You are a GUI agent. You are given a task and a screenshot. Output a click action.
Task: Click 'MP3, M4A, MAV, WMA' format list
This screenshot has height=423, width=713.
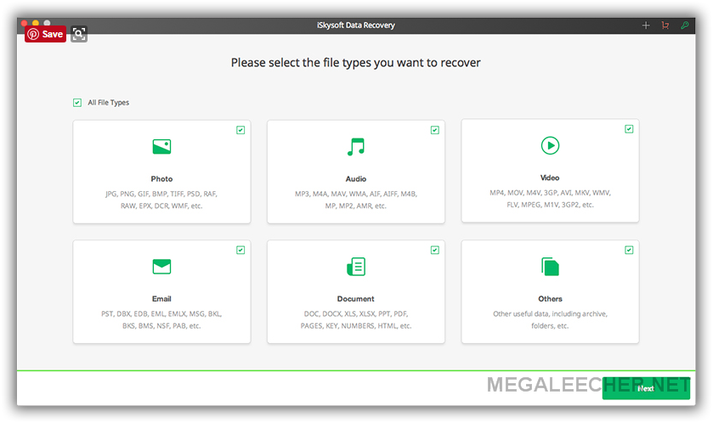356,200
